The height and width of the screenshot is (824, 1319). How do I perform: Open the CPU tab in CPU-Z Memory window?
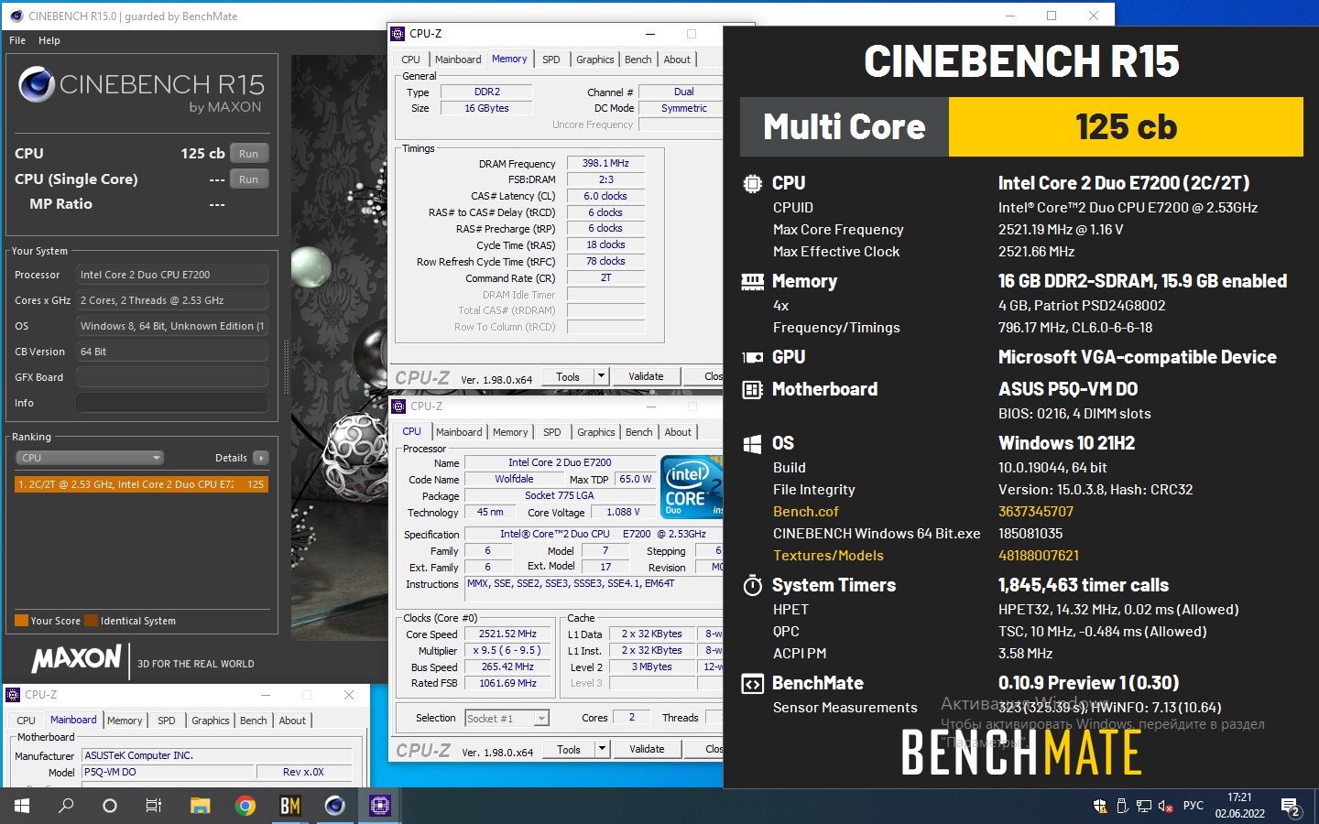pyautogui.click(x=410, y=60)
